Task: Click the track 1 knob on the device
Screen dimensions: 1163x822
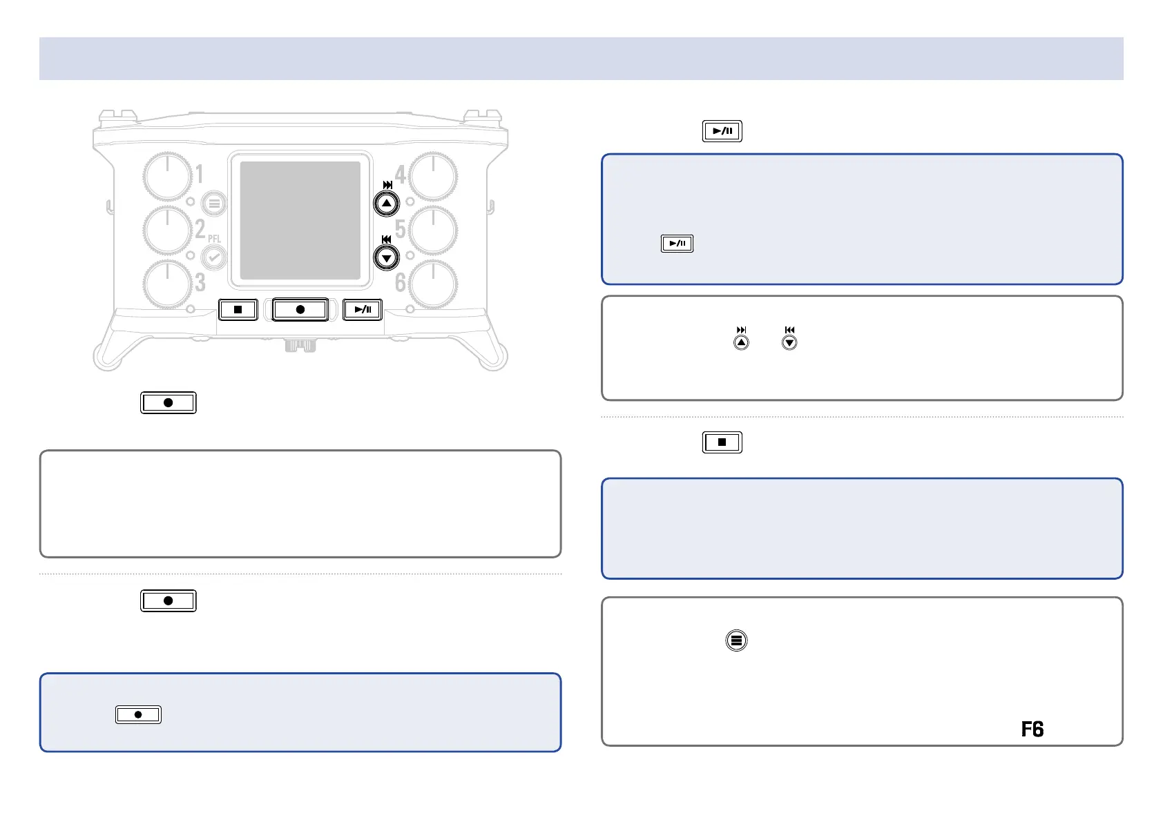Action: coord(168,177)
